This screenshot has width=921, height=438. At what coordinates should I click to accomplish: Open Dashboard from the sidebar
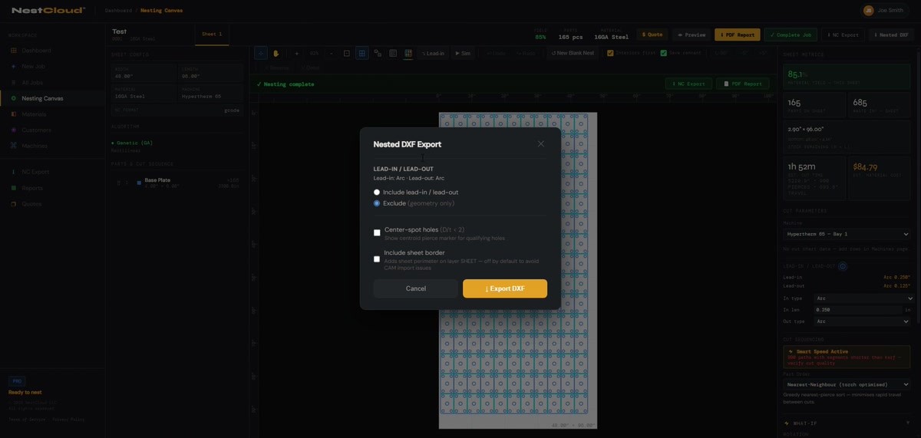(x=52, y=51)
